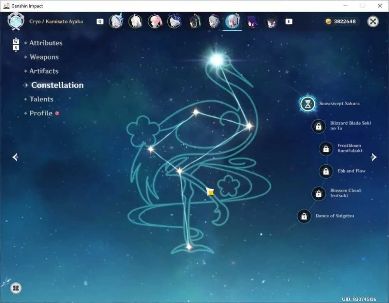The height and width of the screenshot is (303, 389).
Task: Click the Blossom Cloud Irutsuki label
Action: tap(345, 193)
